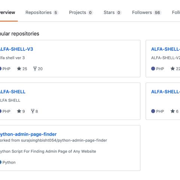This screenshot has height=180, width=180.
Task: Click the ALFA-SHELL-V2 description text
Action: tap(165, 58)
